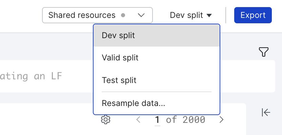282x135 pixels.
Task: Click the Dev split selector label in header
Action: point(186,15)
